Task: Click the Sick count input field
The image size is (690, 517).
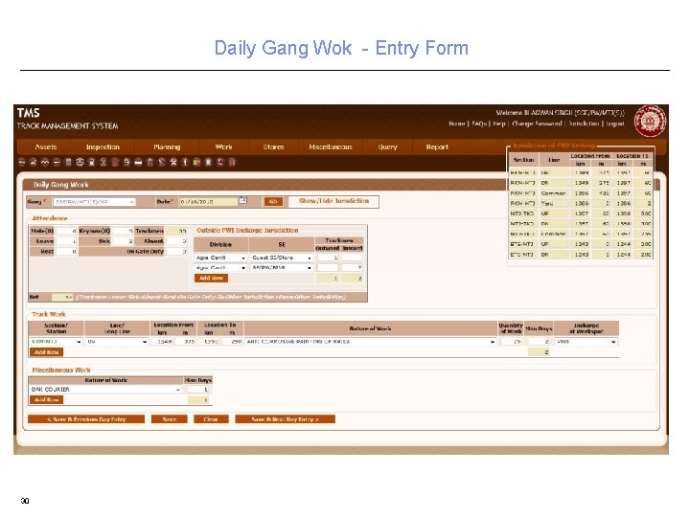Action: click(123, 241)
